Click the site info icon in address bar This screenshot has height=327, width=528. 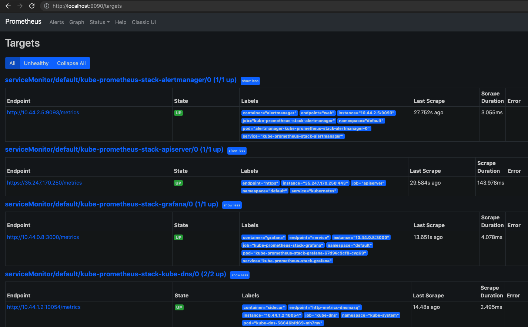(47, 6)
